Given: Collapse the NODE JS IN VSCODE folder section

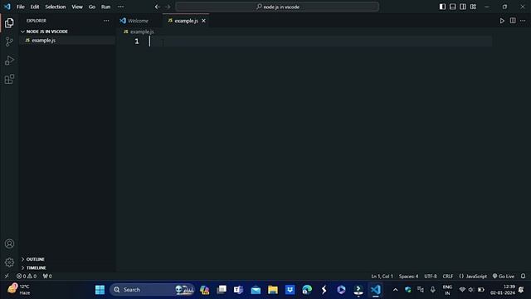Looking at the screenshot, I should point(46,32).
